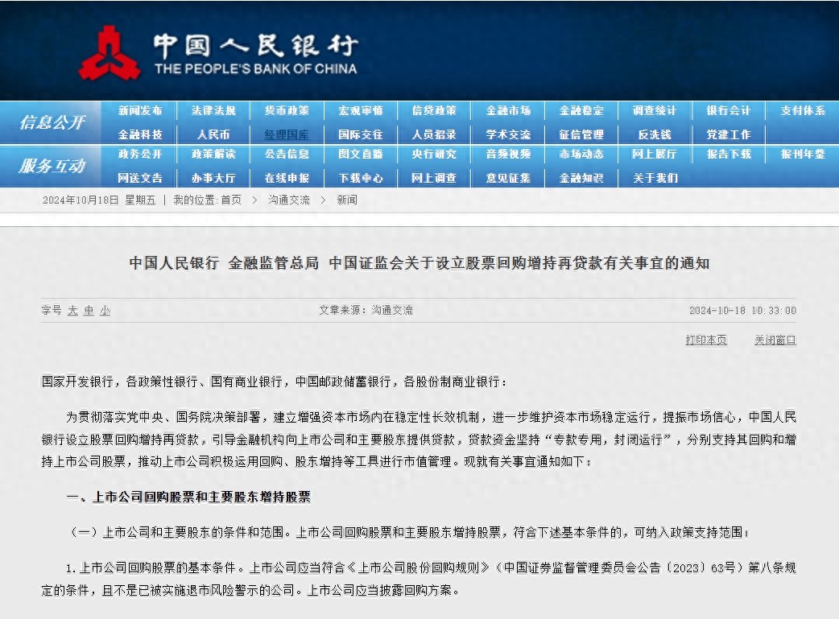Viewport: 839px width, 619px height.
Task: Open the 网上调查 page
Action: (x=434, y=178)
